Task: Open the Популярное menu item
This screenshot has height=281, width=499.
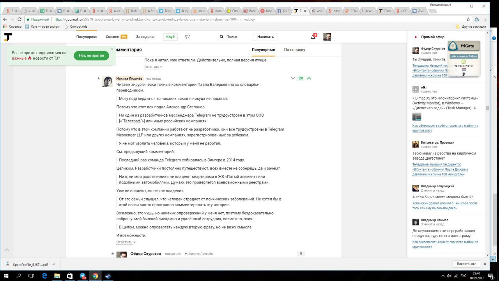Action: [87, 37]
